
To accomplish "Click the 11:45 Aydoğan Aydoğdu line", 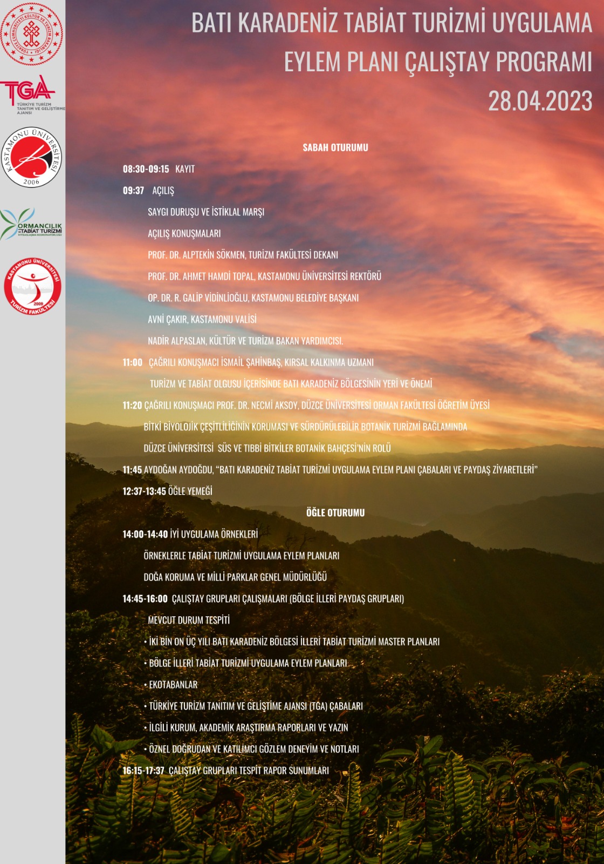I will coord(330,470).
